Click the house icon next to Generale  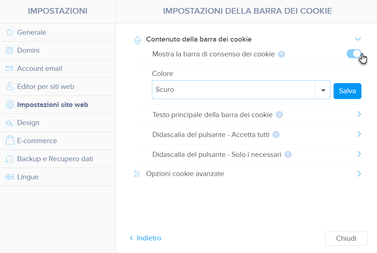[x=9, y=32]
